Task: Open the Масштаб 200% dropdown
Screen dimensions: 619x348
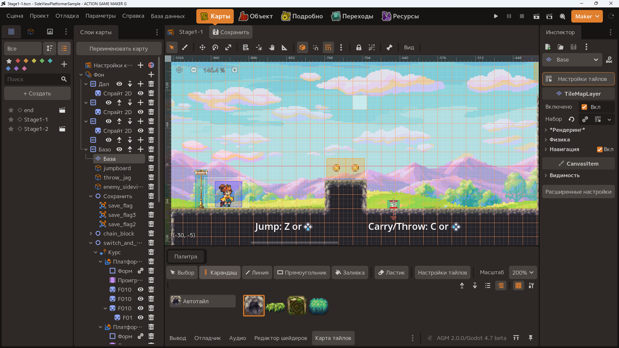Action: [523, 273]
